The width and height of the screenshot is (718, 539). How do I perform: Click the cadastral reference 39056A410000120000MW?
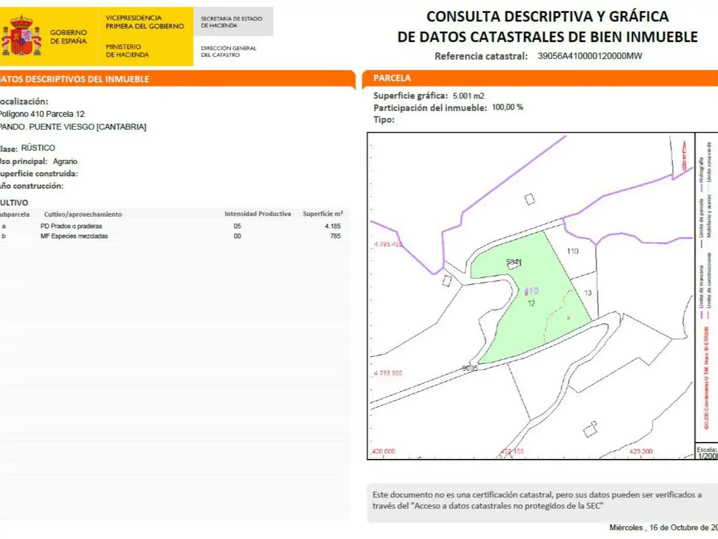click(590, 56)
